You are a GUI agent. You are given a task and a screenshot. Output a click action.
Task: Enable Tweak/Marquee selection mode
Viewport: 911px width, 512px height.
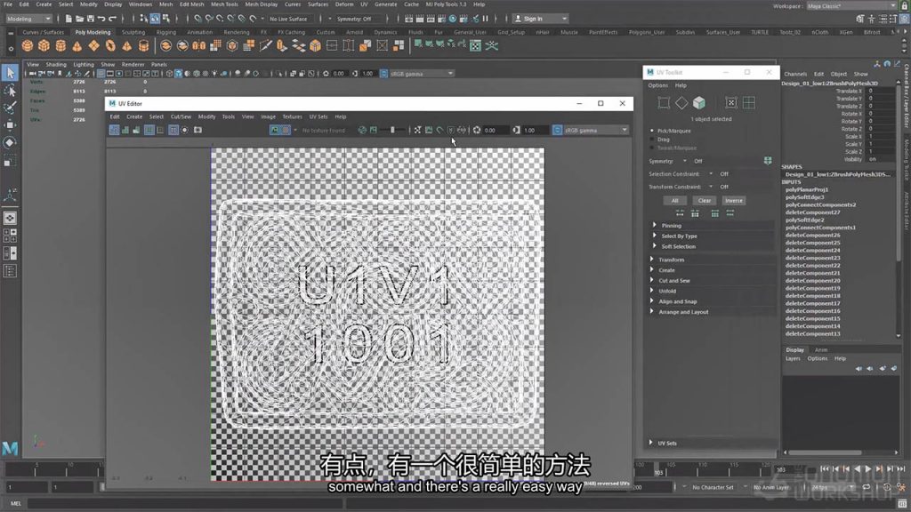pos(652,148)
